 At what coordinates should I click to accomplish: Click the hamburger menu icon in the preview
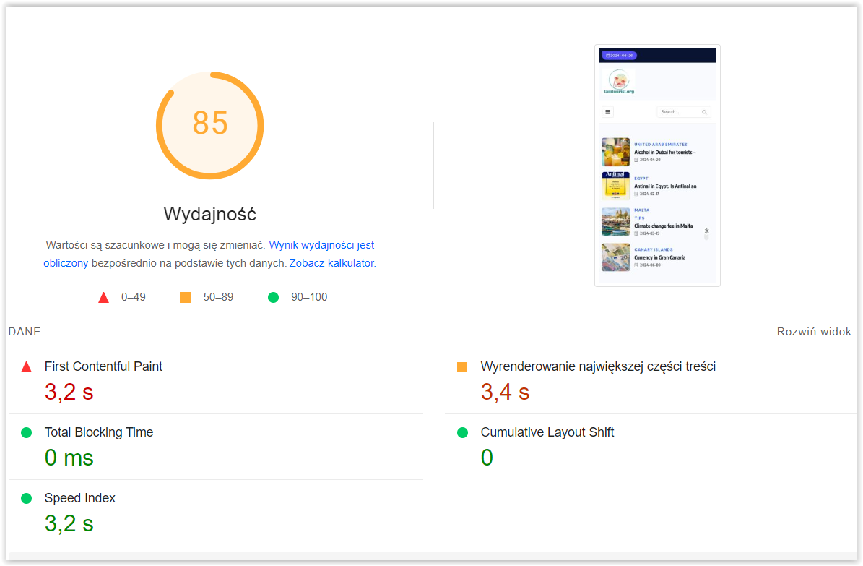[607, 112]
